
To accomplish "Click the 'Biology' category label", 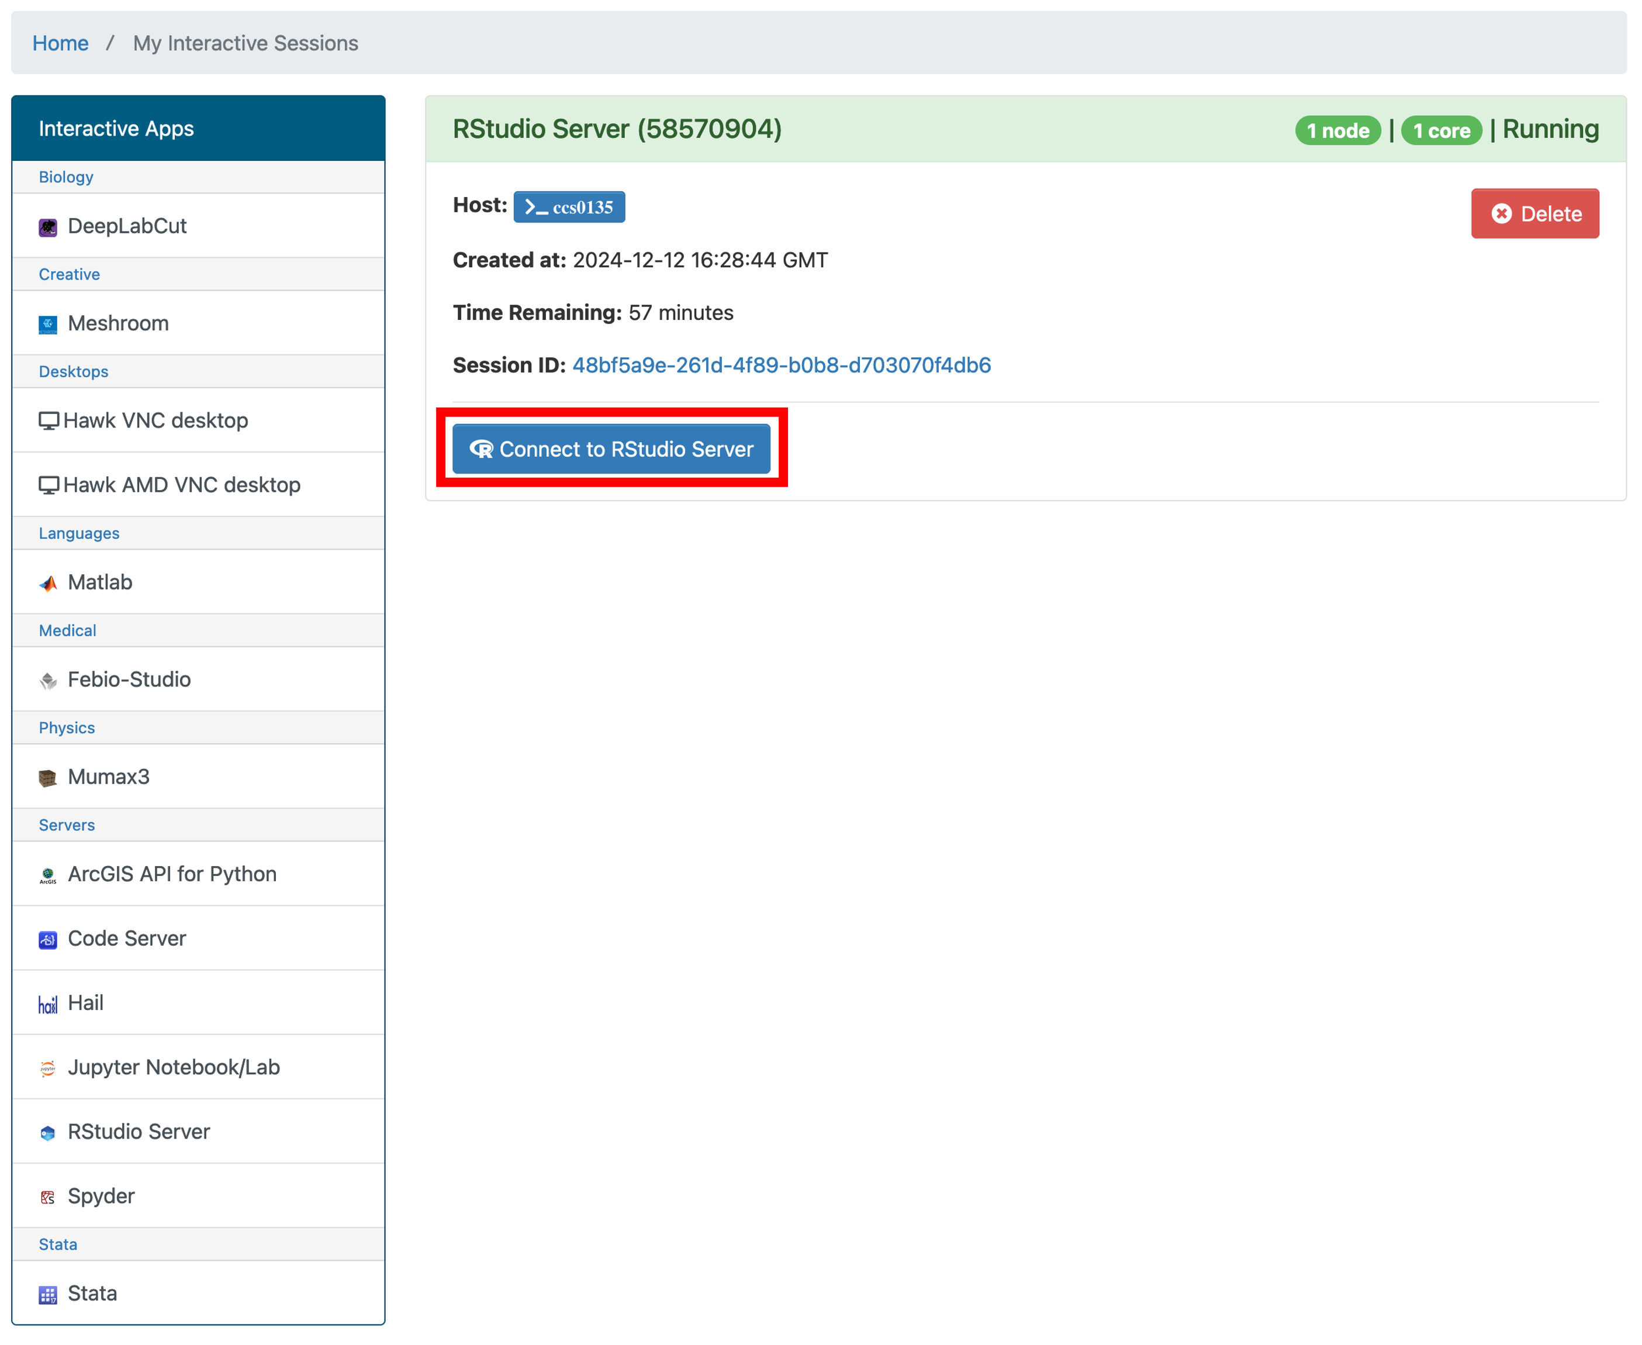I will pos(66,177).
